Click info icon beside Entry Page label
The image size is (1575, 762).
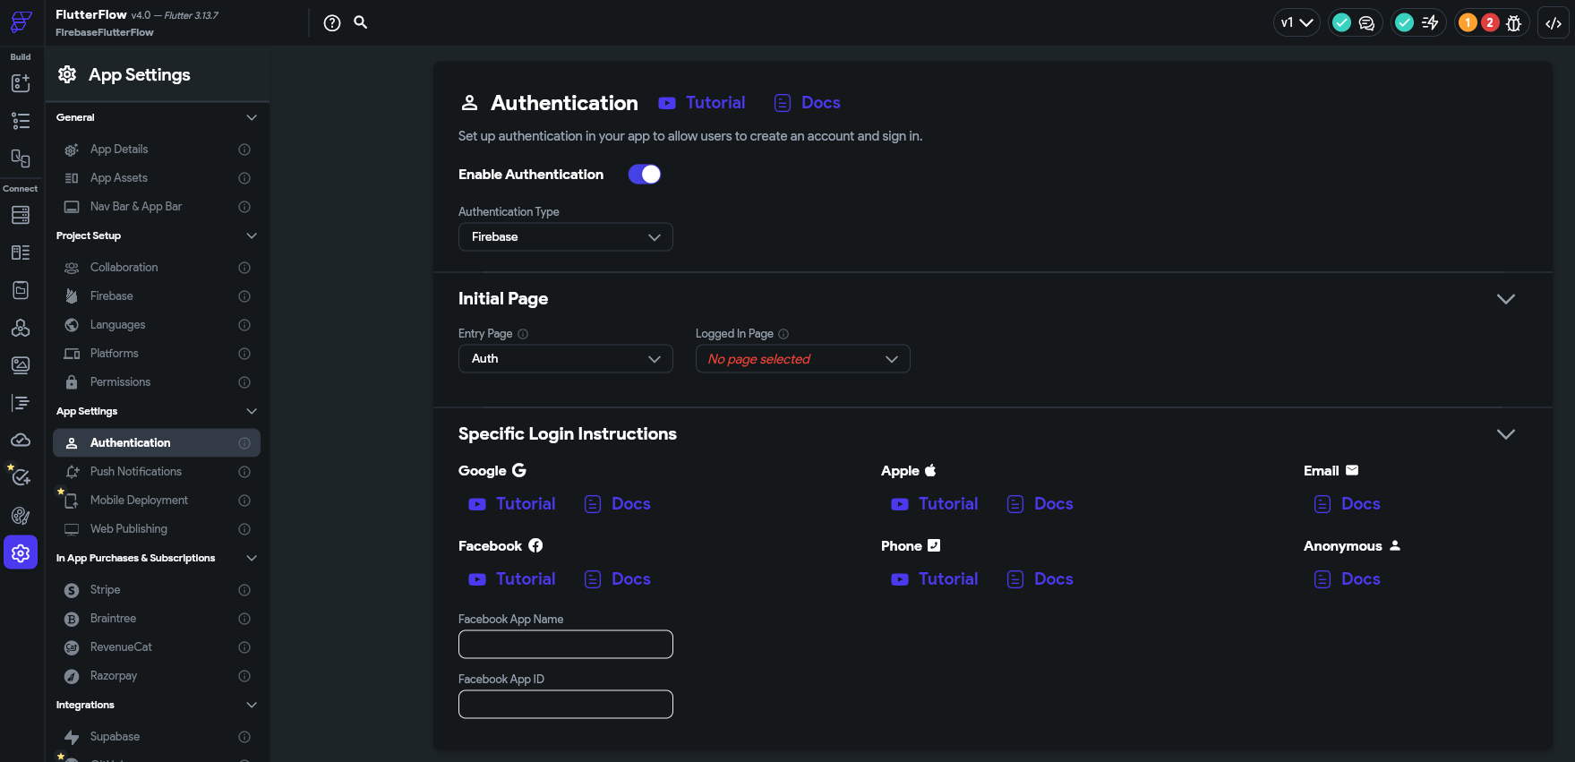tap(523, 334)
